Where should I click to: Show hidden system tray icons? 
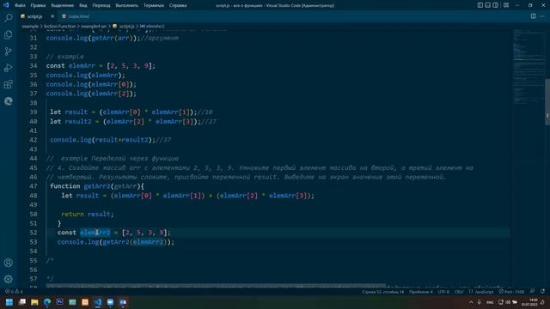click(x=471, y=302)
